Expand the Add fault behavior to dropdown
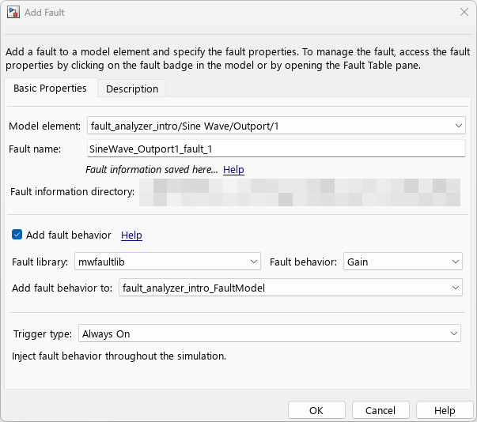Screen dimensions: 477x422 [x=290, y=288]
